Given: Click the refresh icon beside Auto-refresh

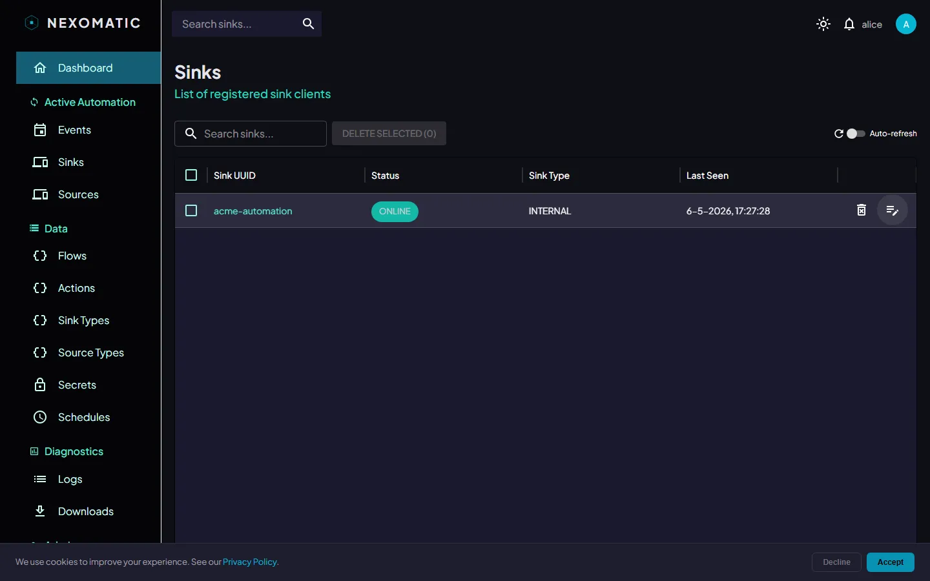Looking at the screenshot, I should pyautogui.click(x=839, y=134).
